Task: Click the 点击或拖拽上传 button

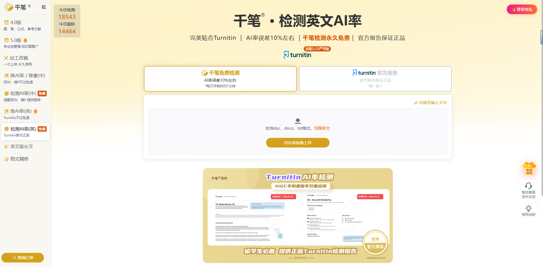Action: [298, 143]
